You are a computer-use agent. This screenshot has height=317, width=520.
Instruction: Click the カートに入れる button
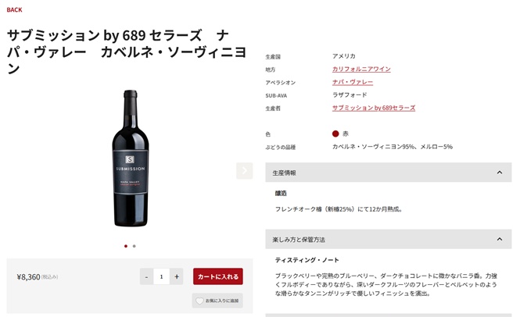[x=218, y=276]
